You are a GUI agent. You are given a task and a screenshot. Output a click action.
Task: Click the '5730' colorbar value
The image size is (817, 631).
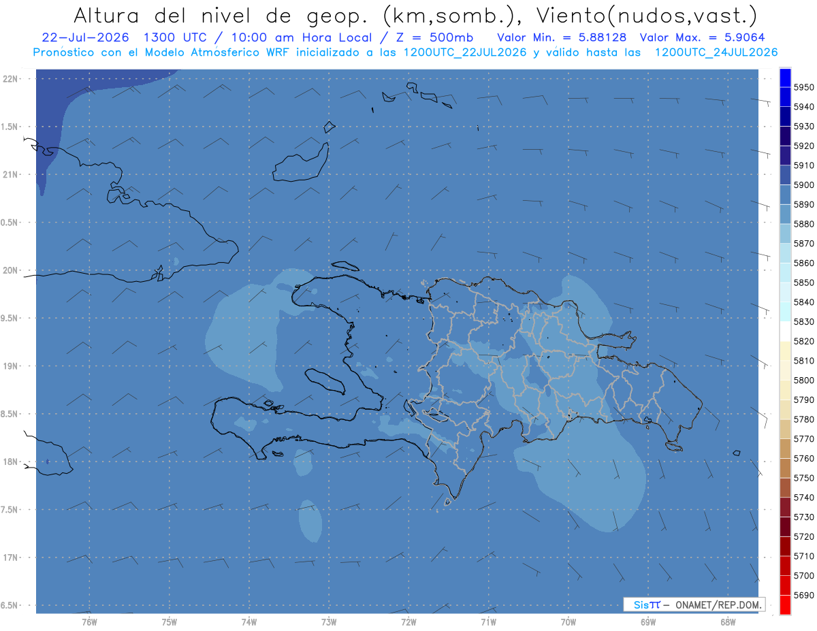click(x=803, y=517)
